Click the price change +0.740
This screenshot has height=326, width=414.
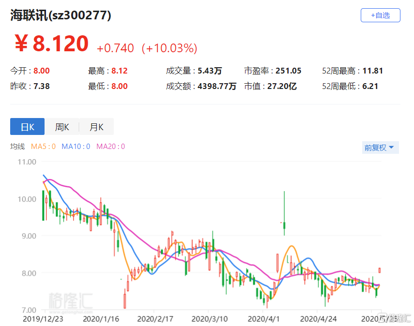click(x=115, y=48)
